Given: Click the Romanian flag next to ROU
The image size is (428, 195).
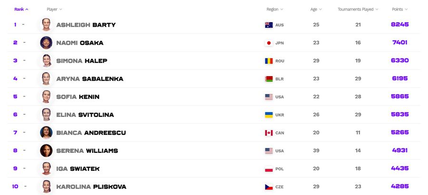Looking at the screenshot, I should point(269,61).
